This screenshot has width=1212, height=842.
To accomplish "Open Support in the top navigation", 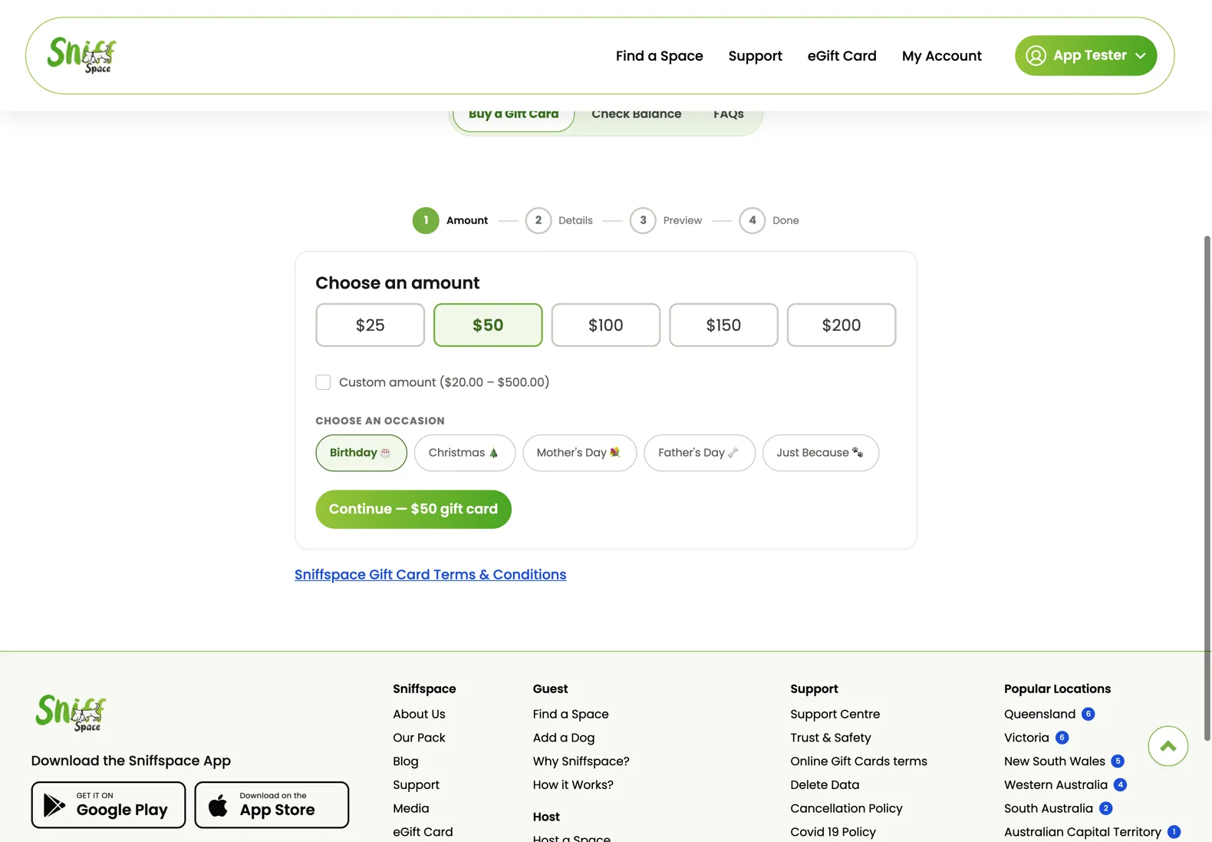I will (x=756, y=56).
